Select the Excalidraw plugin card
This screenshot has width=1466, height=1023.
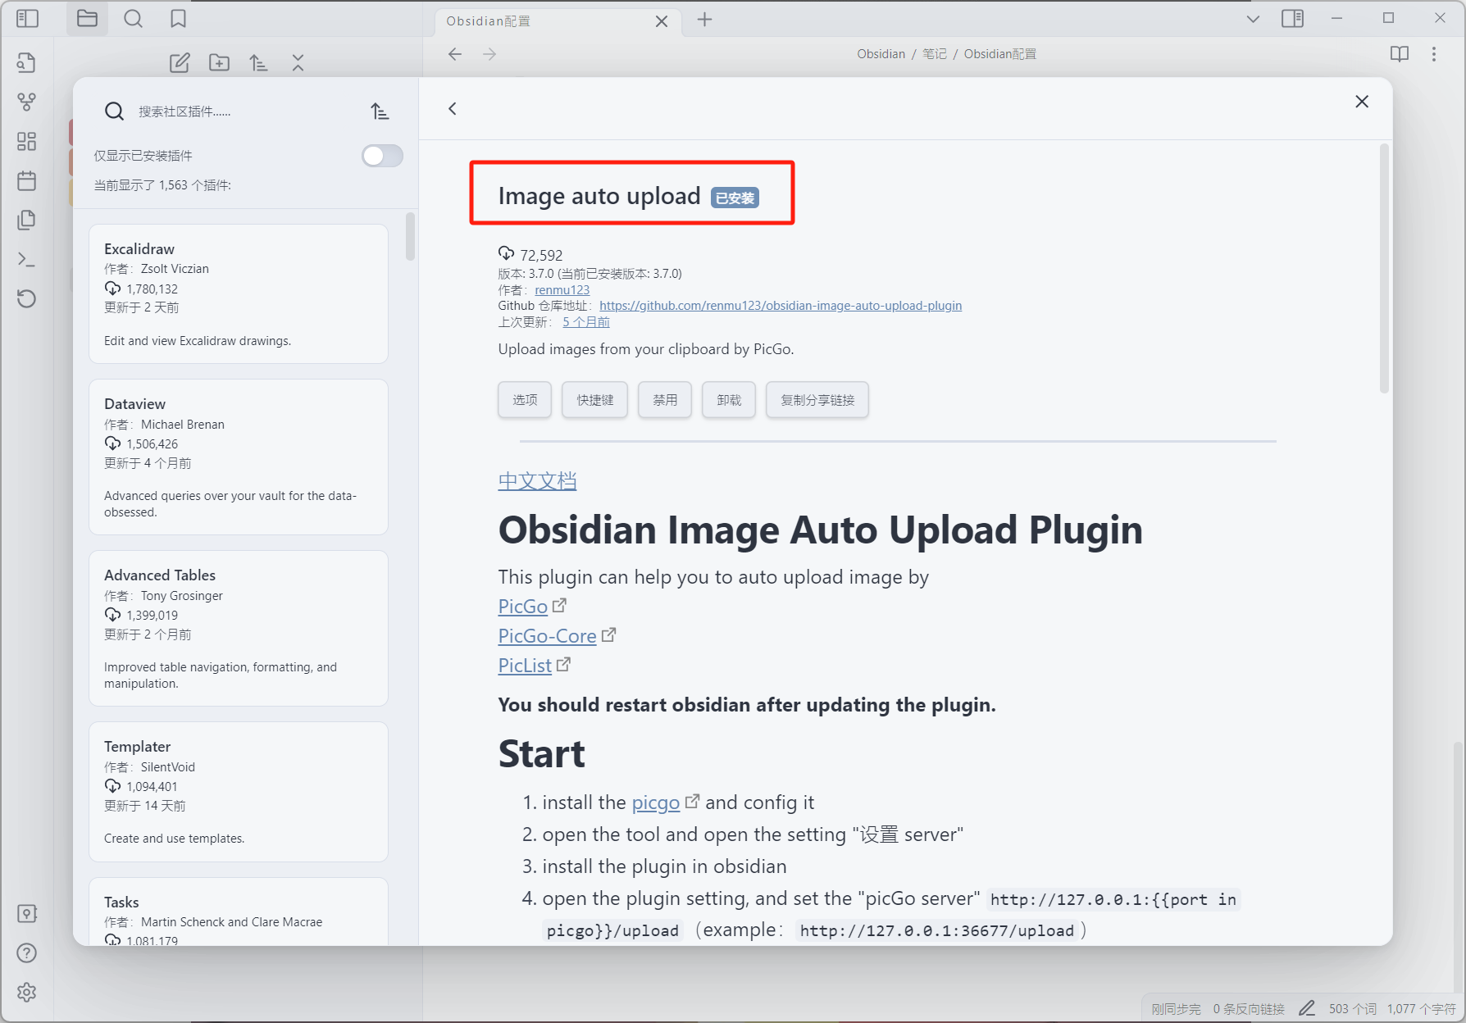[239, 293]
